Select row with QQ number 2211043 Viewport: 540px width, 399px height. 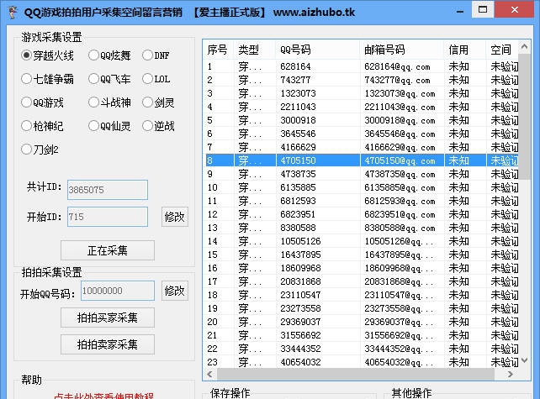click(x=361, y=107)
